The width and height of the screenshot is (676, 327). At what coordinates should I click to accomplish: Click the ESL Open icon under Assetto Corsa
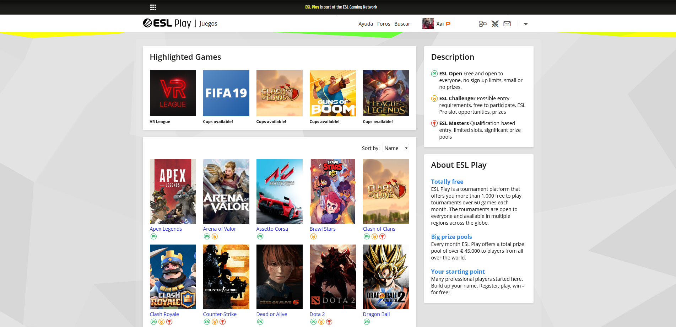tap(260, 236)
